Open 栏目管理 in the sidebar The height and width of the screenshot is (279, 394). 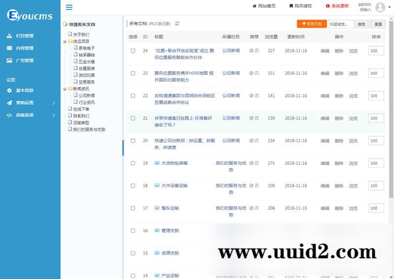[x=20, y=36]
